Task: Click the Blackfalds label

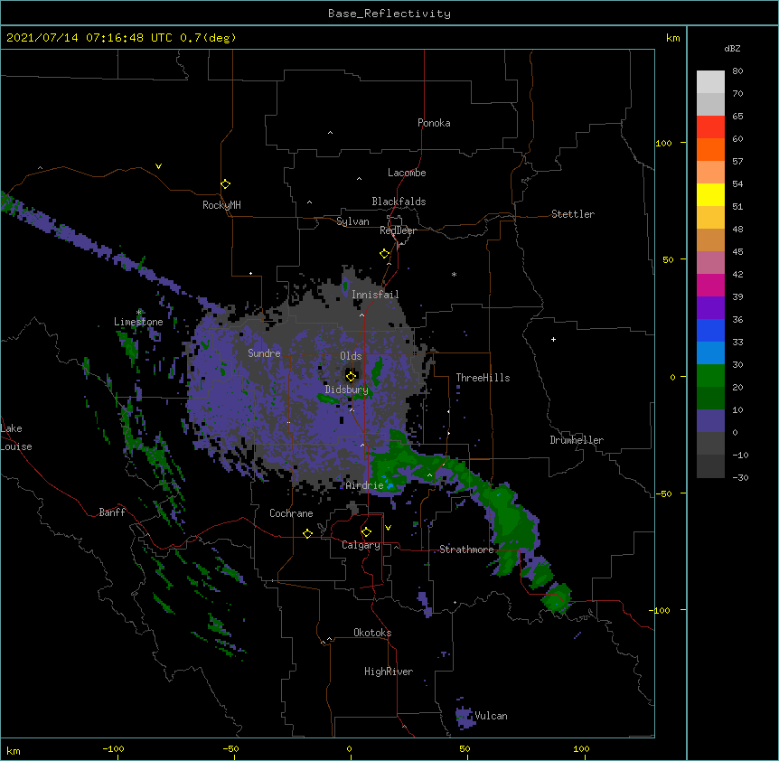Action: 399,202
